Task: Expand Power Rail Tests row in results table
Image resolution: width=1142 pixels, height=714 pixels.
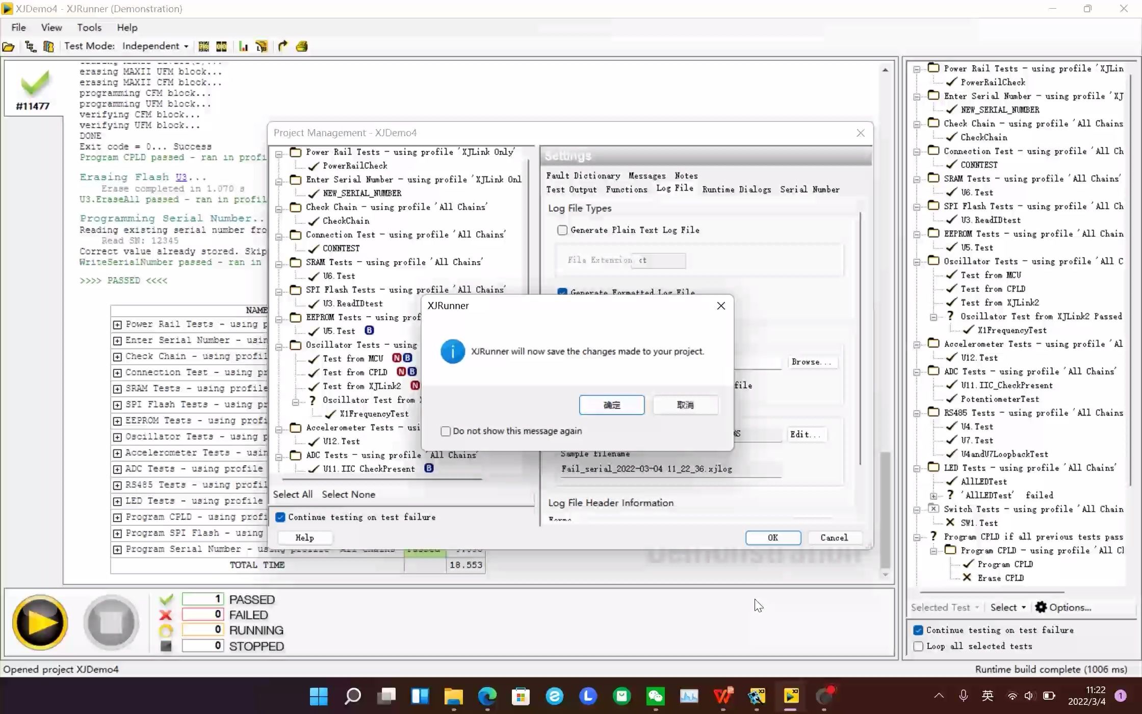Action: click(x=117, y=325)
